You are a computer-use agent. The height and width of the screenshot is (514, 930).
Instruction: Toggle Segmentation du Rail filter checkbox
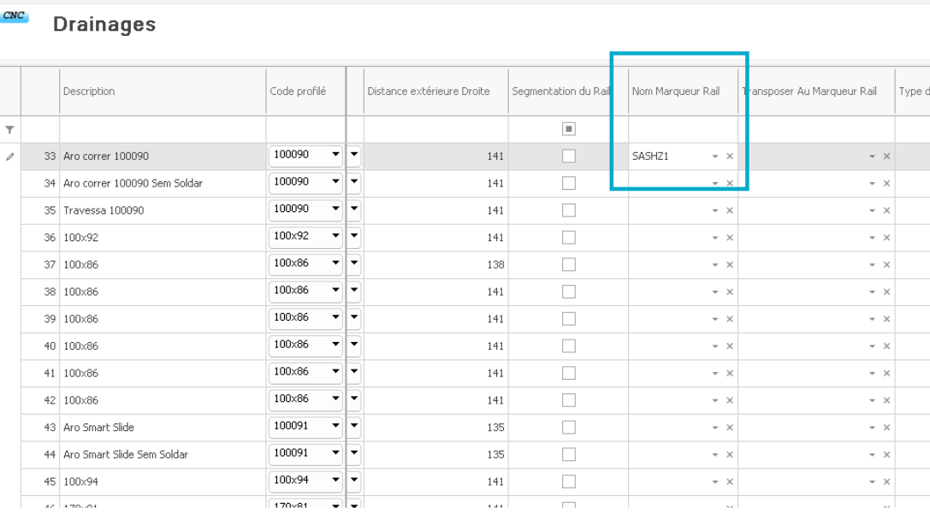[x=569, y=128]
